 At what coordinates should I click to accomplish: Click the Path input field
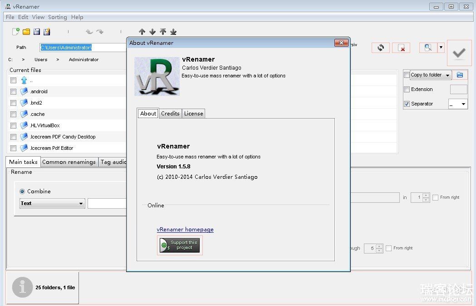(83, 47)
